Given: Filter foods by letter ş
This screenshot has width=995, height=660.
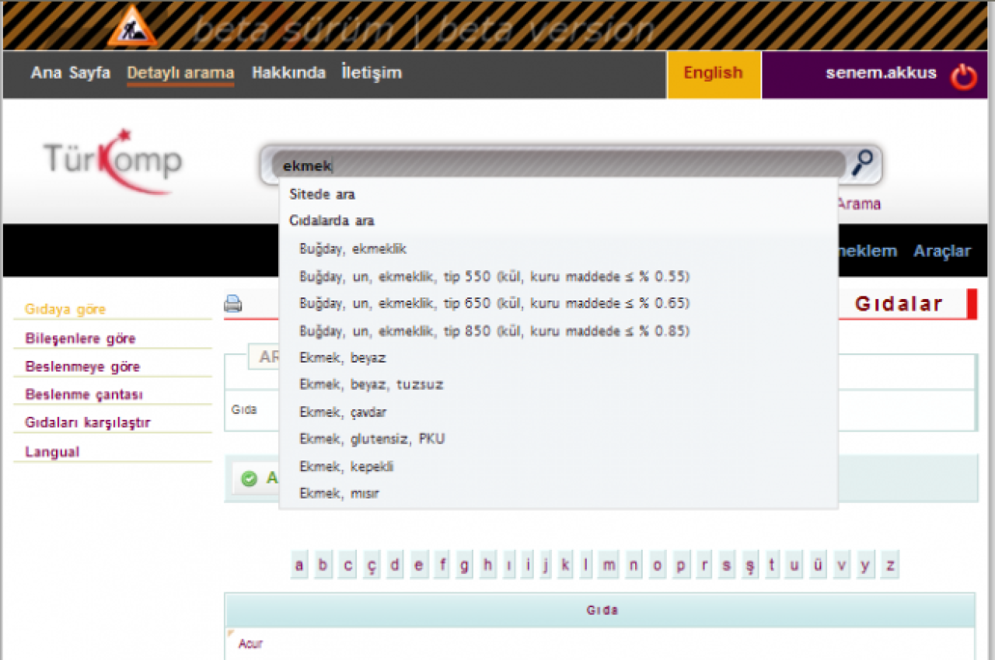Looking at the screenshot, I should pyautogui.click(x=750, y=565).
